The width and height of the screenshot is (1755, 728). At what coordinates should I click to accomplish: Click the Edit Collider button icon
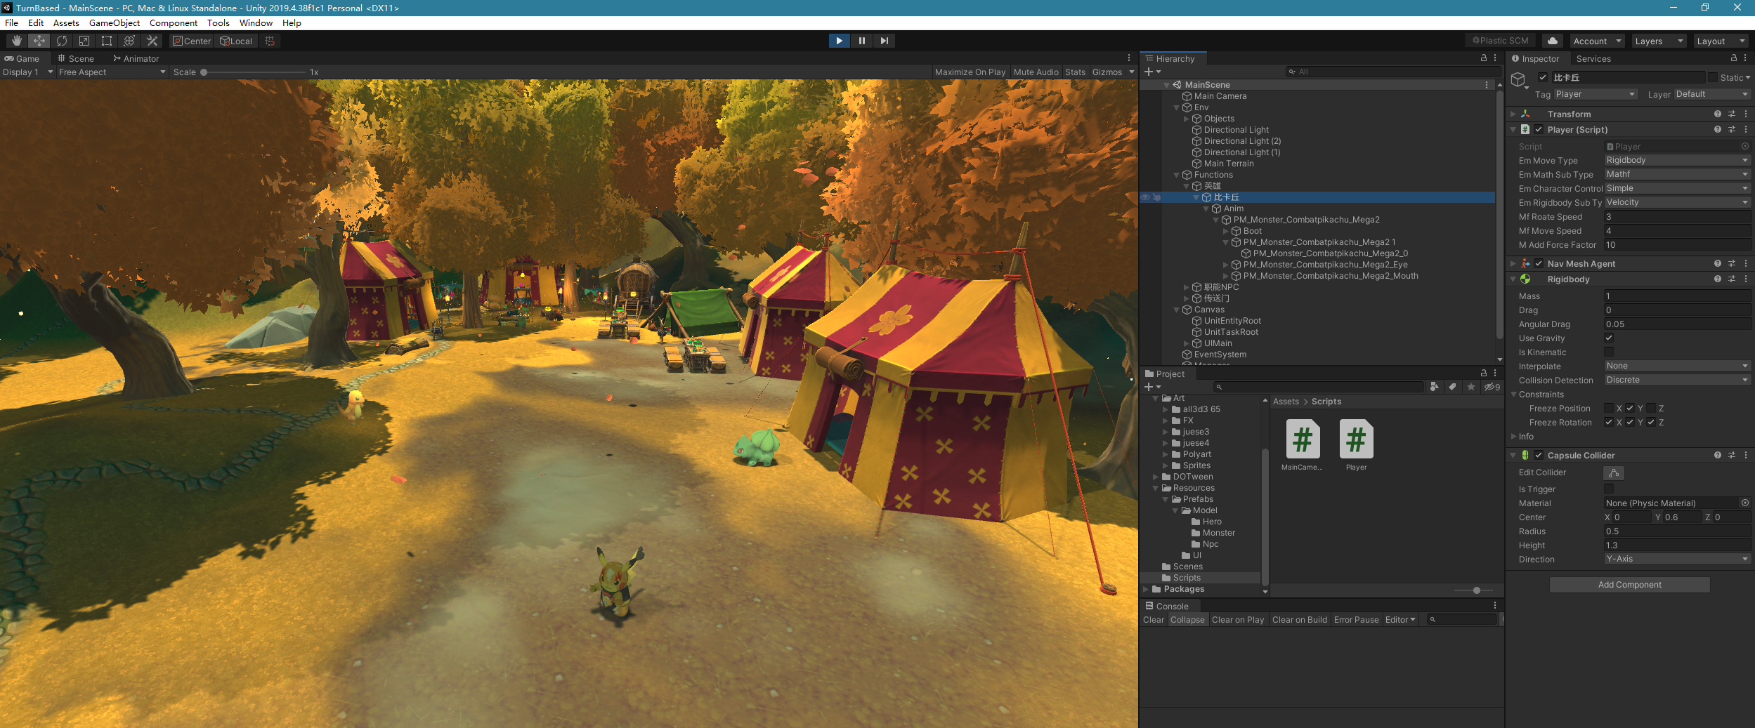pyautogui.click(x=1614, y=472)
